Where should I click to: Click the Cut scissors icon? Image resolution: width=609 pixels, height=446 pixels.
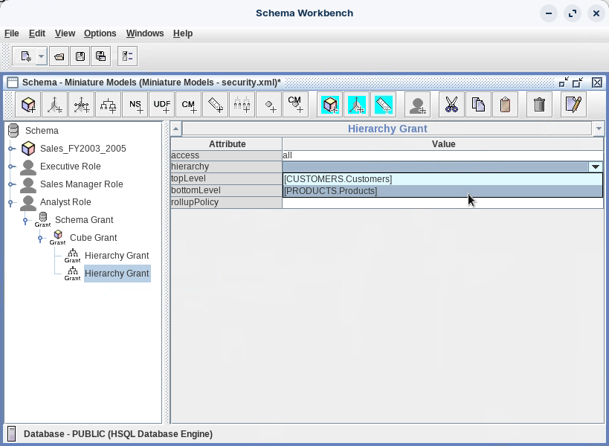(451, 105)
